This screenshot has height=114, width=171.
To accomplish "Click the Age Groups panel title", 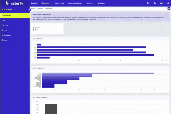I will 39,39.
